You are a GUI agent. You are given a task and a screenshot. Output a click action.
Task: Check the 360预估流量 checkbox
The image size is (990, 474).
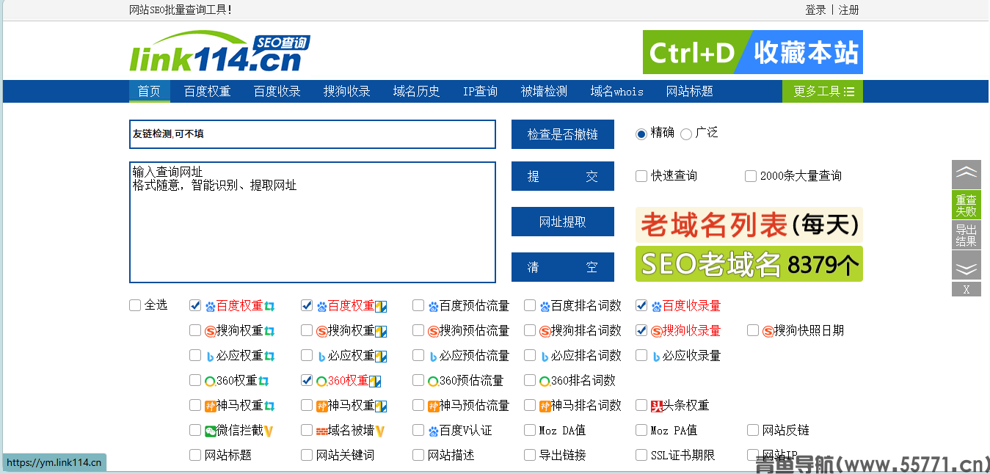coord(418,380)
